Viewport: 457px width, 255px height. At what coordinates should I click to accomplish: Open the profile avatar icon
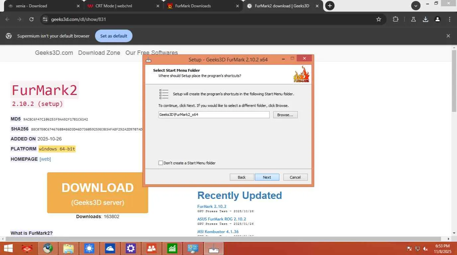pos(437,19)
